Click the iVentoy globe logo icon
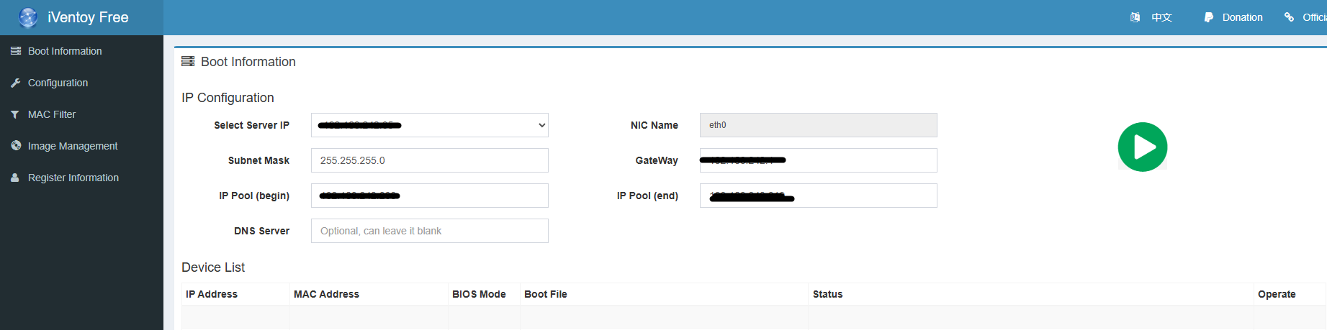Screen dimensions: 1327x330 28,17
